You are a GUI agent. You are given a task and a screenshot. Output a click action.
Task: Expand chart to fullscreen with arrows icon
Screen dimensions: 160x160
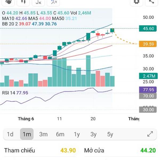click(150, 134)
